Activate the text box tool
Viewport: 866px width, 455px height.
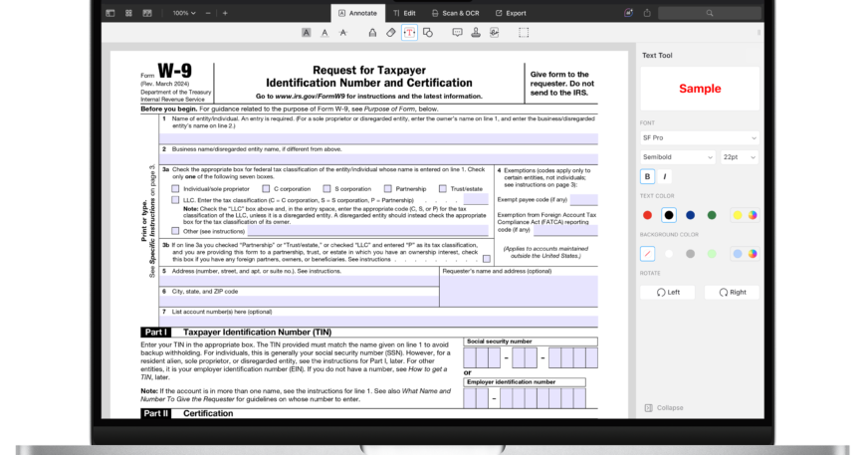click(409, 33)
